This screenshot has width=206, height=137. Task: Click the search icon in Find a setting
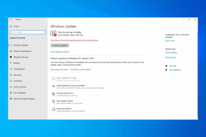click(44, 32)
